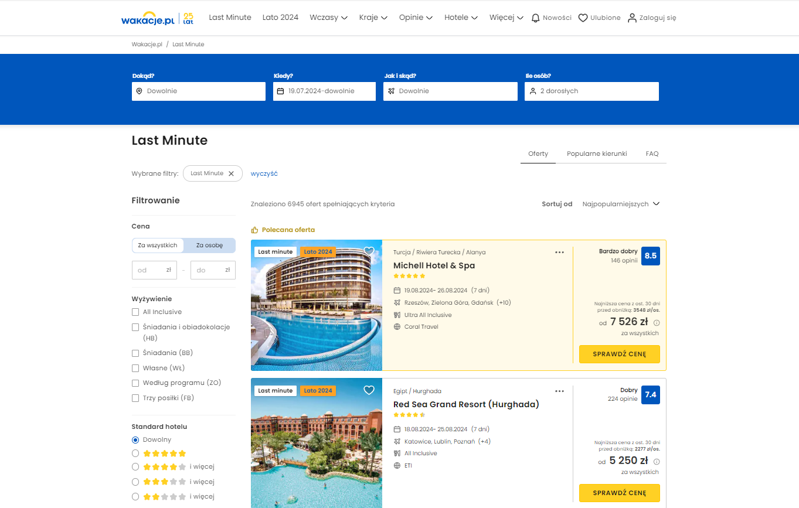Screen dimensions: 799x508
Task: Click 224 opinie reviews link
Action: click(623, 399)
